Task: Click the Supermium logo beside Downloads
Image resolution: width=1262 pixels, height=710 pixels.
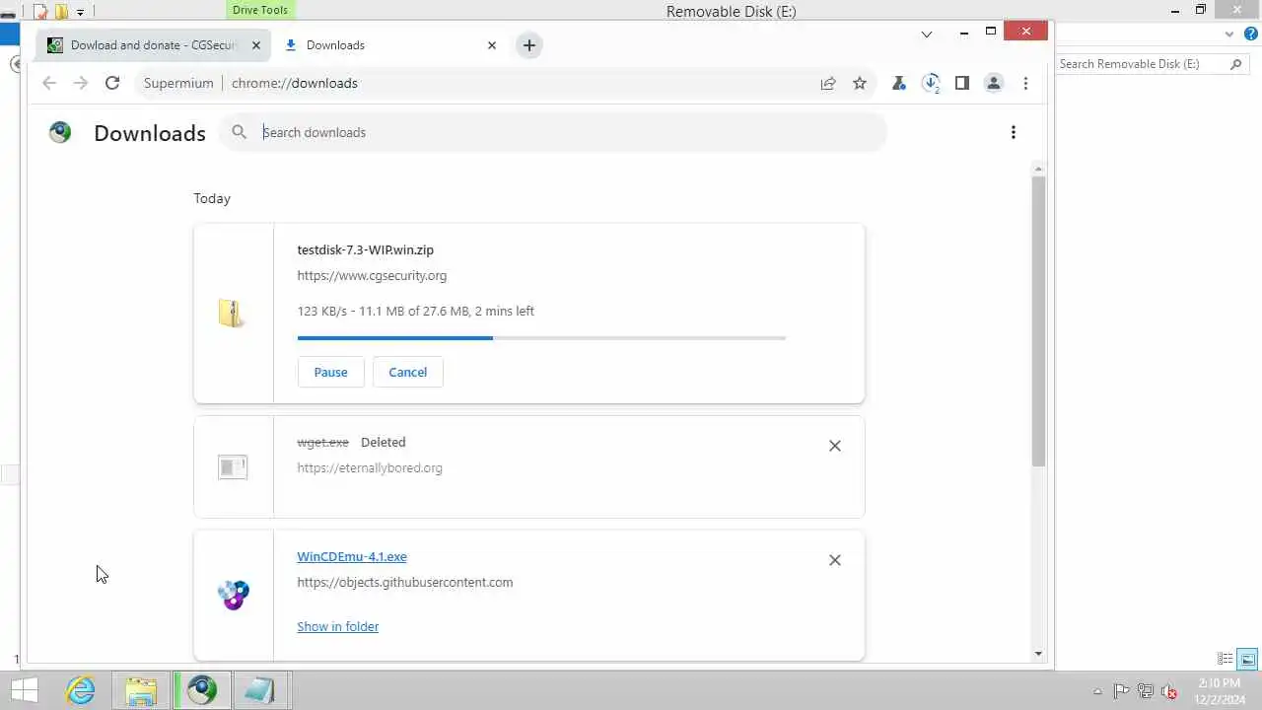Action: pos(60,132)
